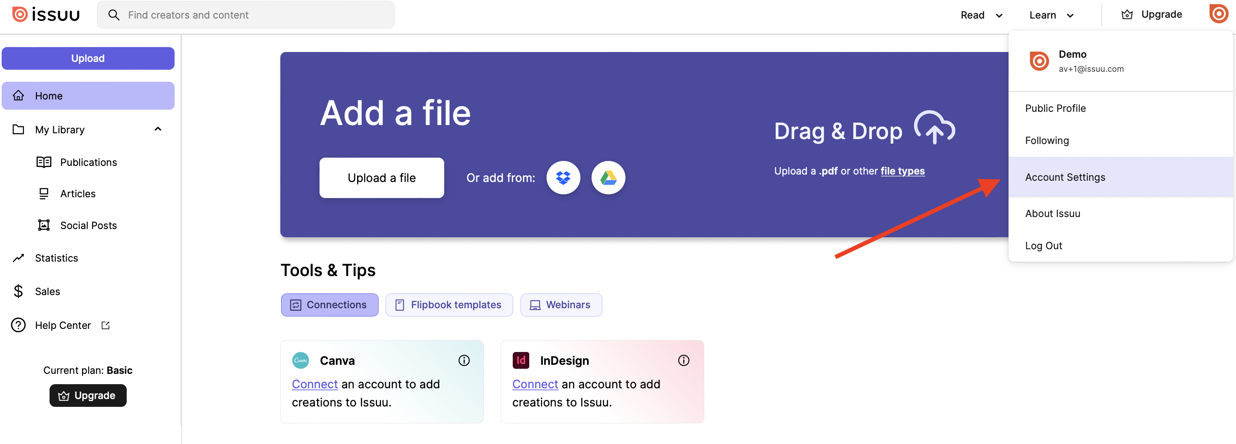Select Log Out in account menu
This screenshot has width=1236, height=444.
click(1120, 246)
